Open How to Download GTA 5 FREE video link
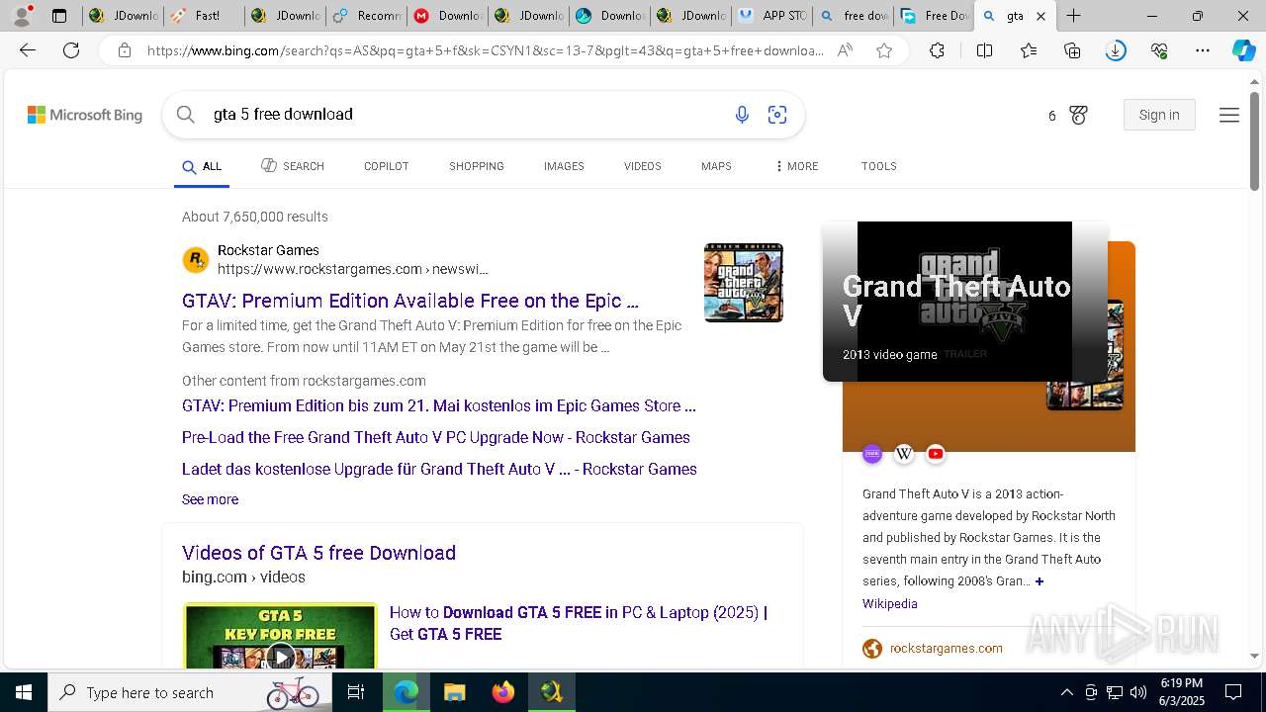 579,623
